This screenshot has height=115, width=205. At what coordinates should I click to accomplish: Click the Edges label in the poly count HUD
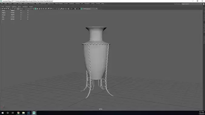point(4,13)
